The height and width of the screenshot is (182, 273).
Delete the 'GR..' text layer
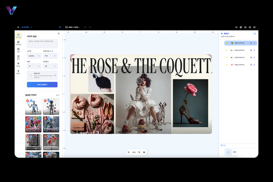(x=254, y=58)
